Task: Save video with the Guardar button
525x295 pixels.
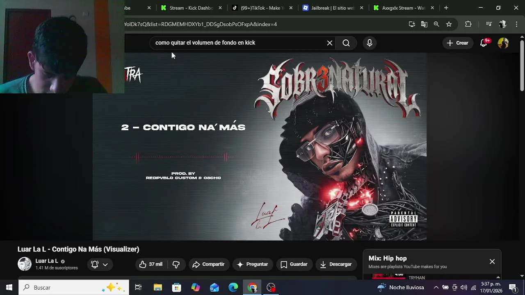Action: (294, 264)
